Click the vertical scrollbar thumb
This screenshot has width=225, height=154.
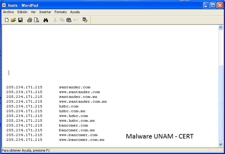click(221, 103)
